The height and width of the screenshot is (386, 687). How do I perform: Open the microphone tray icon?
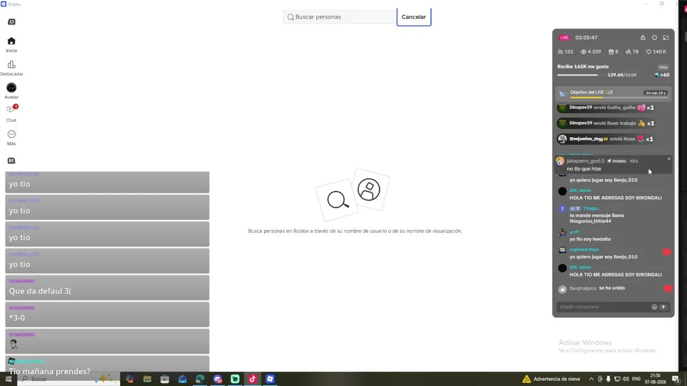tap(609, 379)
